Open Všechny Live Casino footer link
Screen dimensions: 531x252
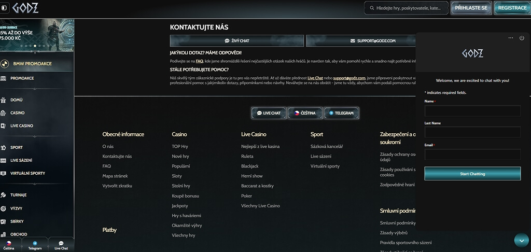click(260, 206)
